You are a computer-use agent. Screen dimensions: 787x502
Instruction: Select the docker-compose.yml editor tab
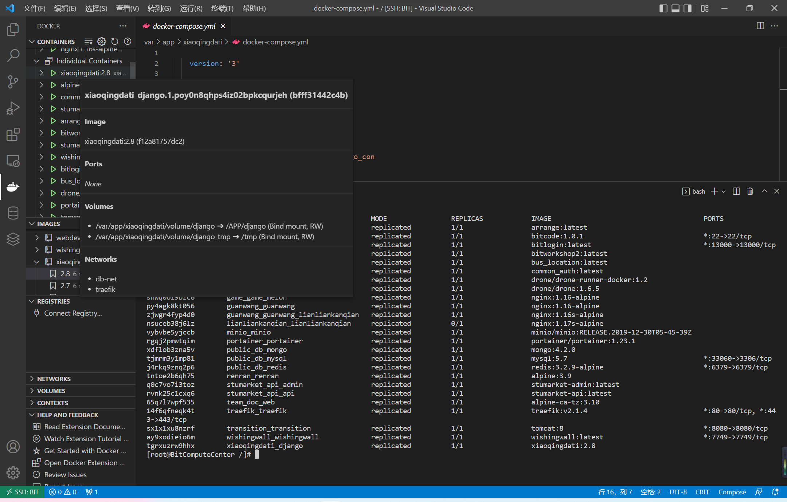pos(184,26)
